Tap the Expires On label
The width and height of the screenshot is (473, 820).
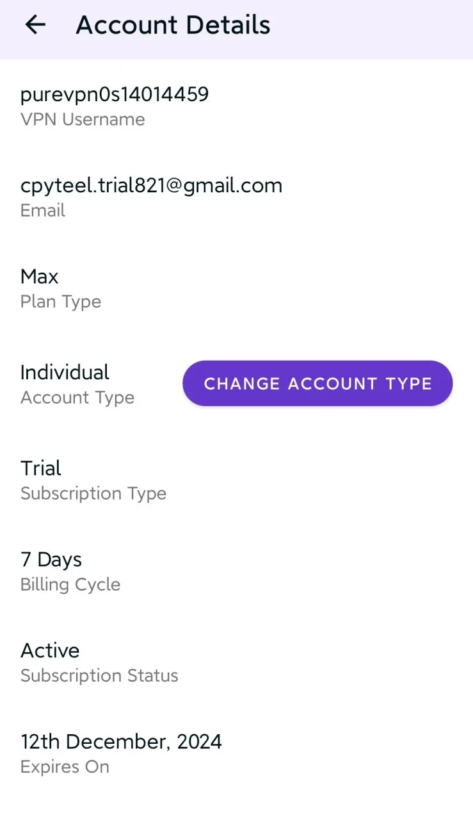pyautogui.click(x=65, y=767)
